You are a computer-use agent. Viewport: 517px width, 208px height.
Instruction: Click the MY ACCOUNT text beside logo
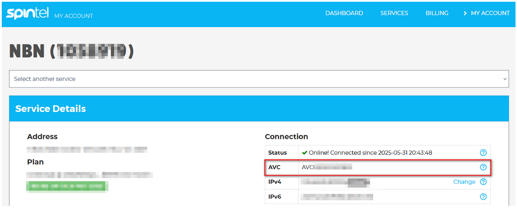[x=74, y=16]
